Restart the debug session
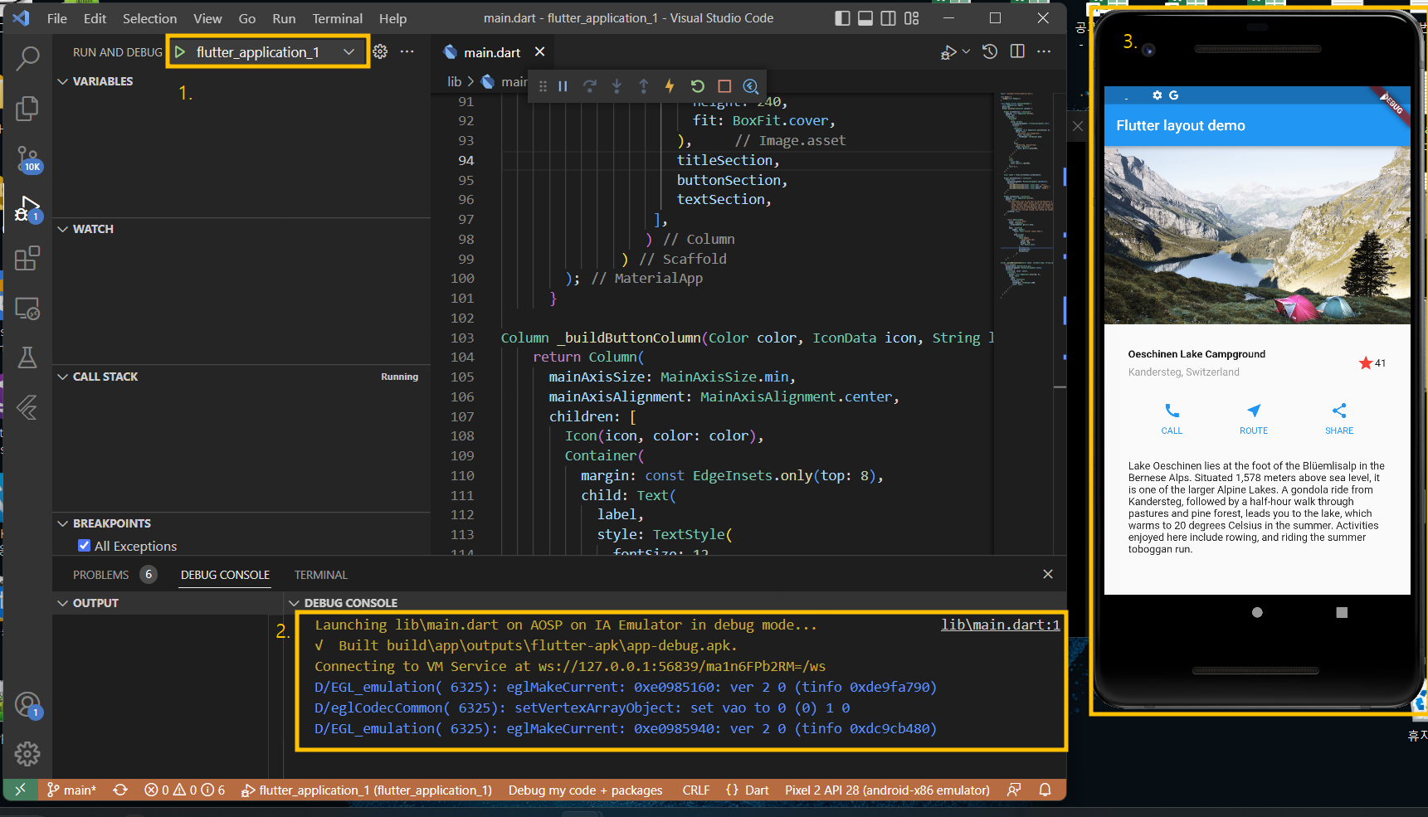This screenshot has height=817, width=1428. coord(697,86)
